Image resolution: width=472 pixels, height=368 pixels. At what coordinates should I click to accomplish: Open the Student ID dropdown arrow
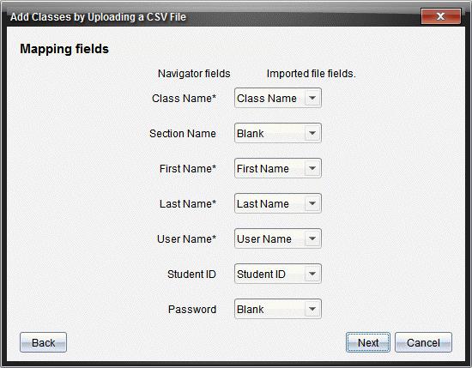click(x=312, y=274)
